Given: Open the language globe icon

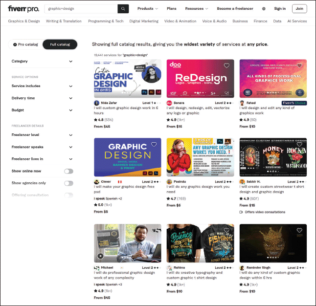Looking at the screenshot, I should (264, 9).
